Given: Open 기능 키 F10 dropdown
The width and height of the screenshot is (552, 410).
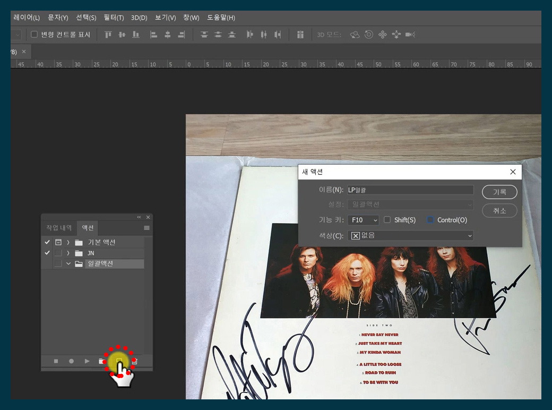Looking at the screenshot, I should click(x=363, y=220).
